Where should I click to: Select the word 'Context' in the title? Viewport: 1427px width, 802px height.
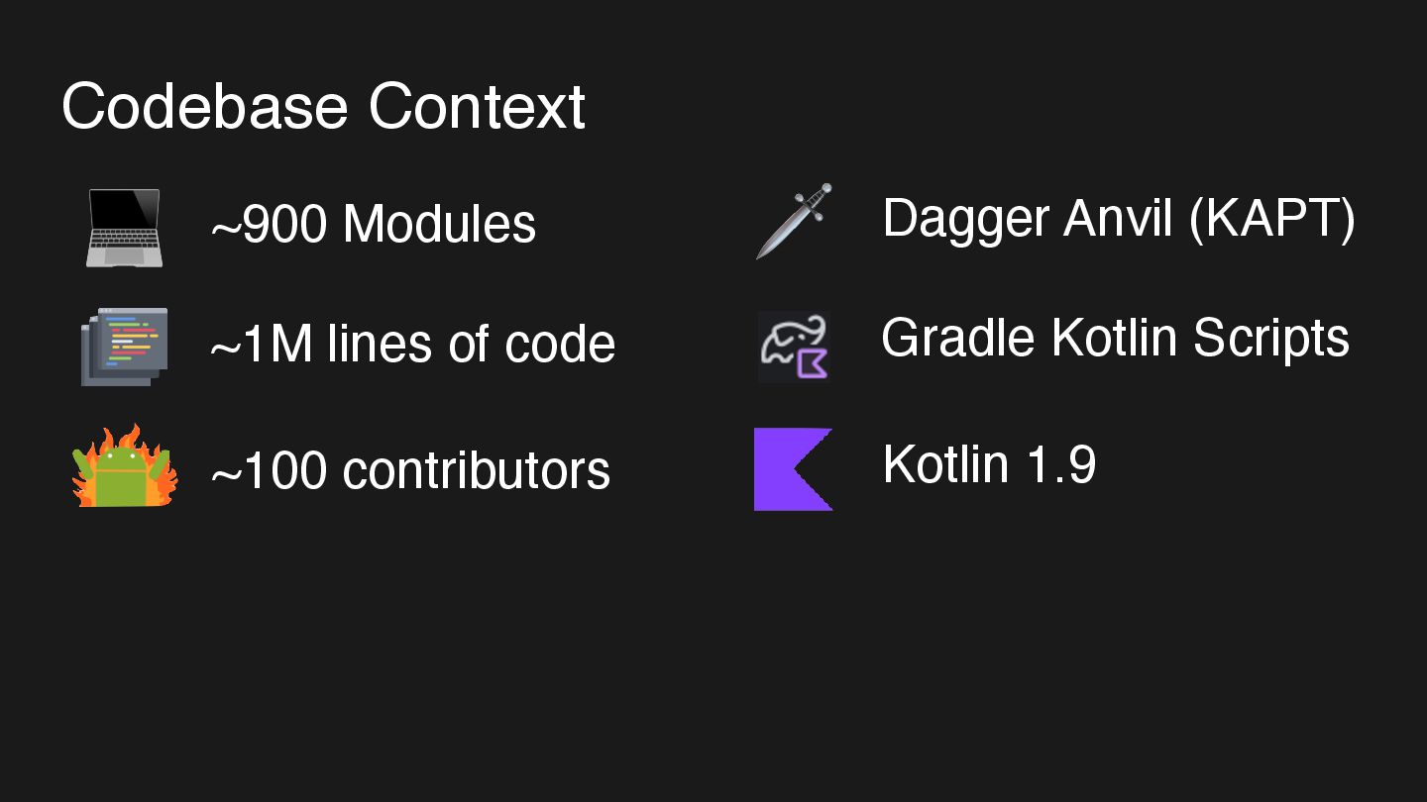[477, 107]
